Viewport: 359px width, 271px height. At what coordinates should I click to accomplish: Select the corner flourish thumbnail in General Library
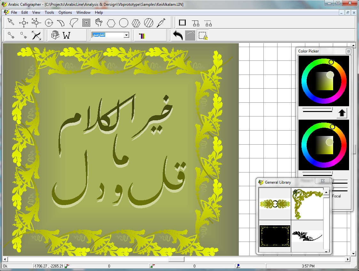pyautogui.click(x=307, y=204)
